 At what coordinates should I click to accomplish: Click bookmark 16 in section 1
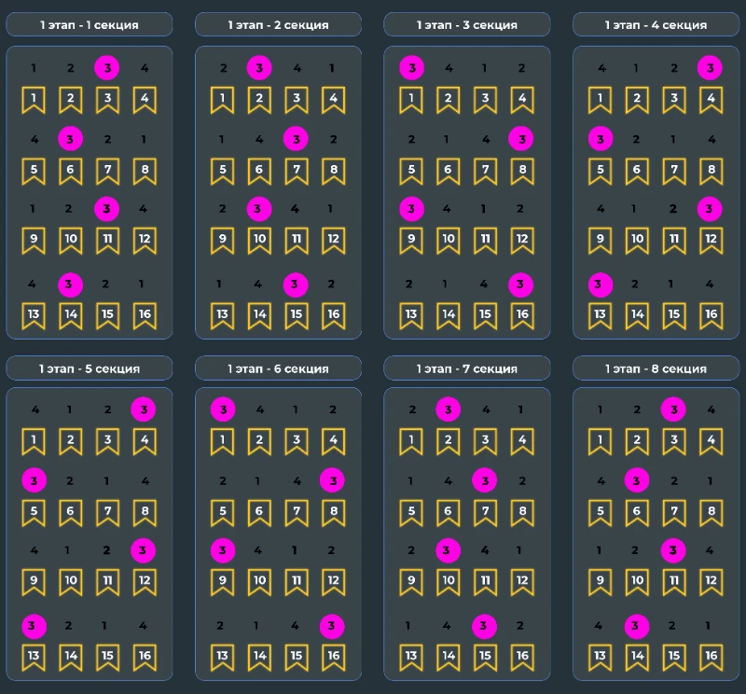coord(145,315)
